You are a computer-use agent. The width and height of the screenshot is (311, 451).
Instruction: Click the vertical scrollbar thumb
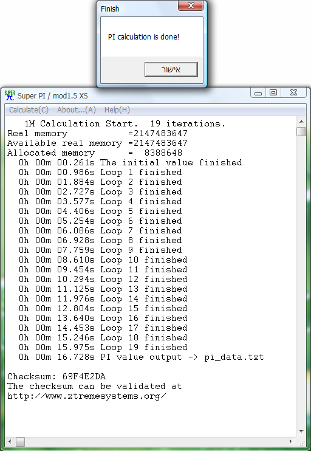tap(301, 131)
